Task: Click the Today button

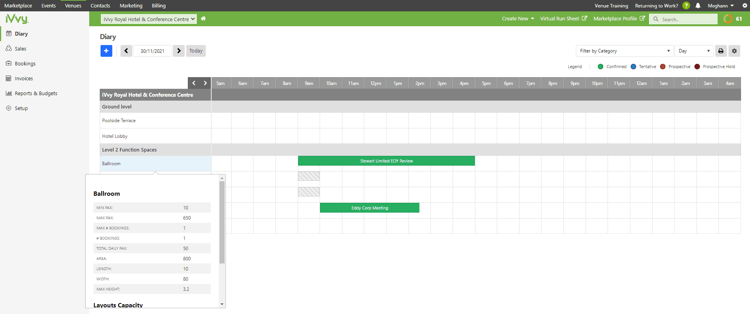Action: click(x=196, y=51)
